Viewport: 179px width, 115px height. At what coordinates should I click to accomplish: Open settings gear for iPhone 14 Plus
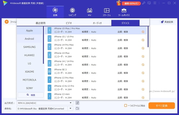[143, 56]
